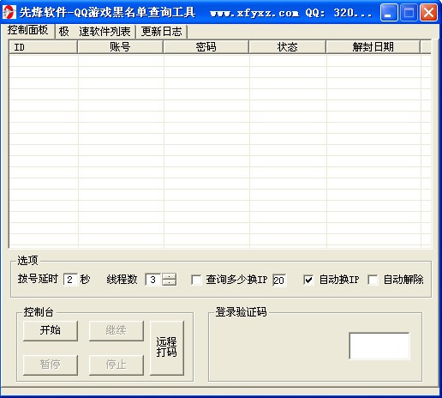Image resolution: width=442 pixels, height=398 pixels.
Task: Click the 换IP count field showing 20
Action: 279,280
